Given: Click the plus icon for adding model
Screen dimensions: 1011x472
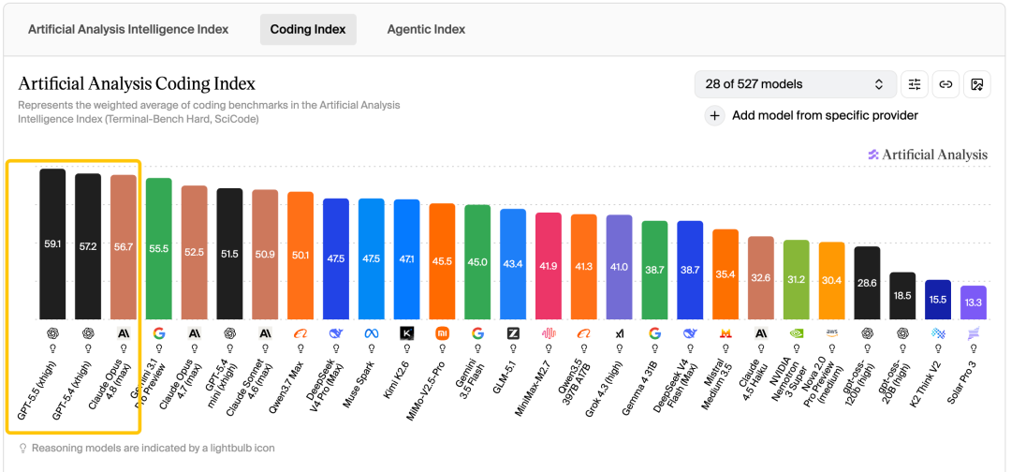Looking at the screenshot, I should [714, 116].
